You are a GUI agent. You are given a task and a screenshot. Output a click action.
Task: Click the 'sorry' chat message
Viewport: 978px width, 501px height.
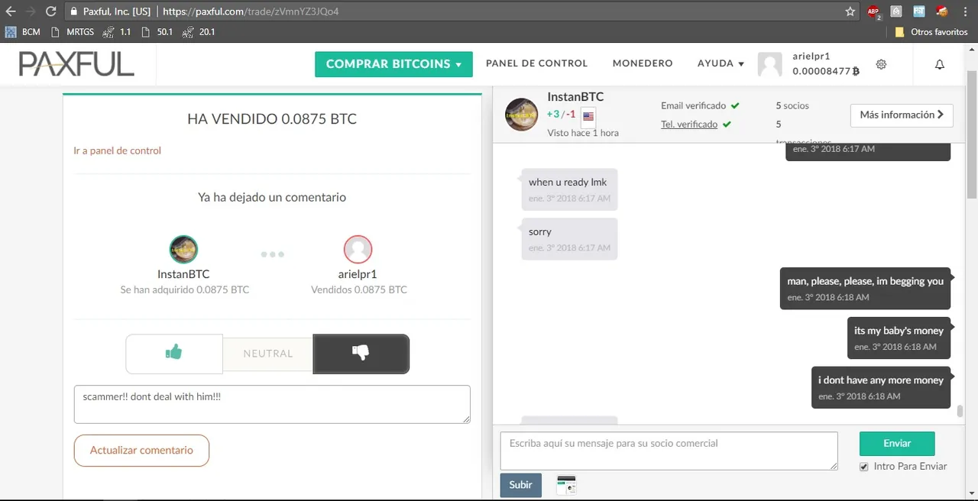coord(569,239)
